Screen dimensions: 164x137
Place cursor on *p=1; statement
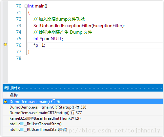coord(39,45)
